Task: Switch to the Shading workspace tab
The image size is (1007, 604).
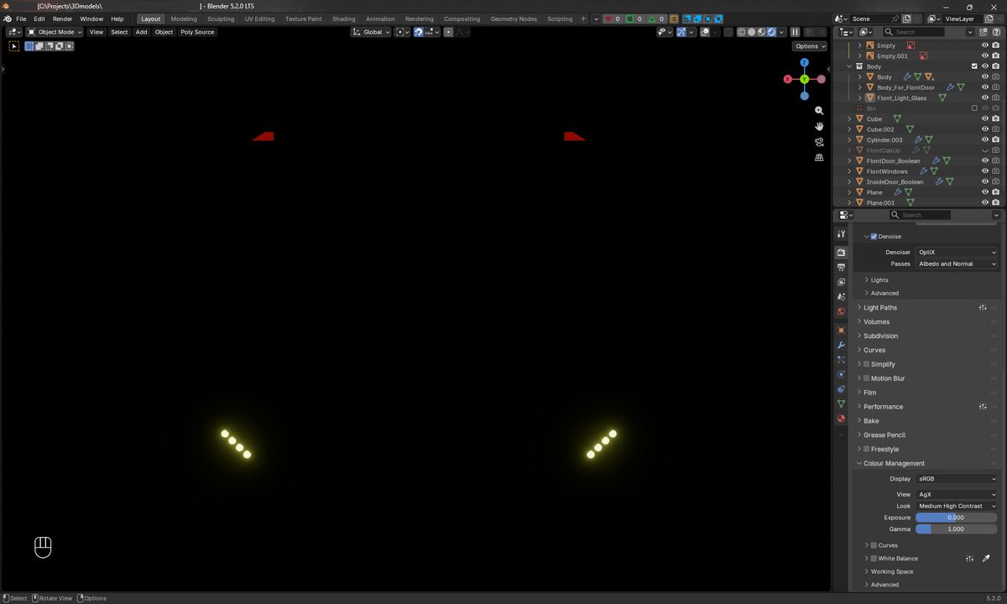Action: point(343,18)
